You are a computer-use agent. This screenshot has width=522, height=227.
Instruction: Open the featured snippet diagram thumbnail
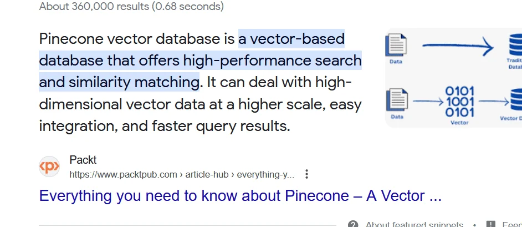click(x=453, y=78)
